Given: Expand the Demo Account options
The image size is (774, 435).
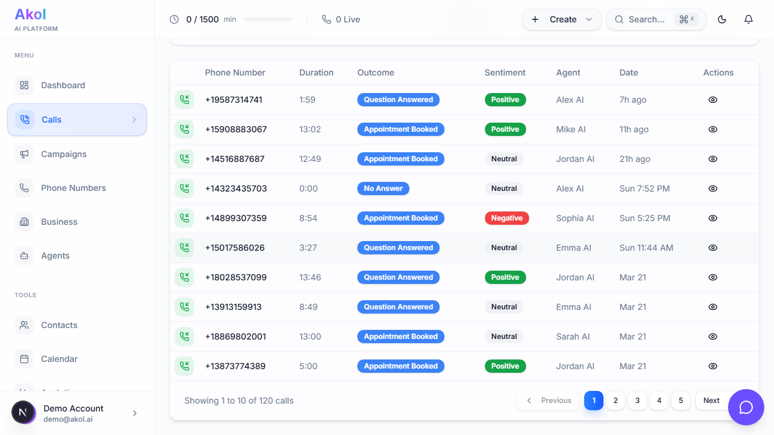Looking at the screenshot, I should [x=134, y=413].
